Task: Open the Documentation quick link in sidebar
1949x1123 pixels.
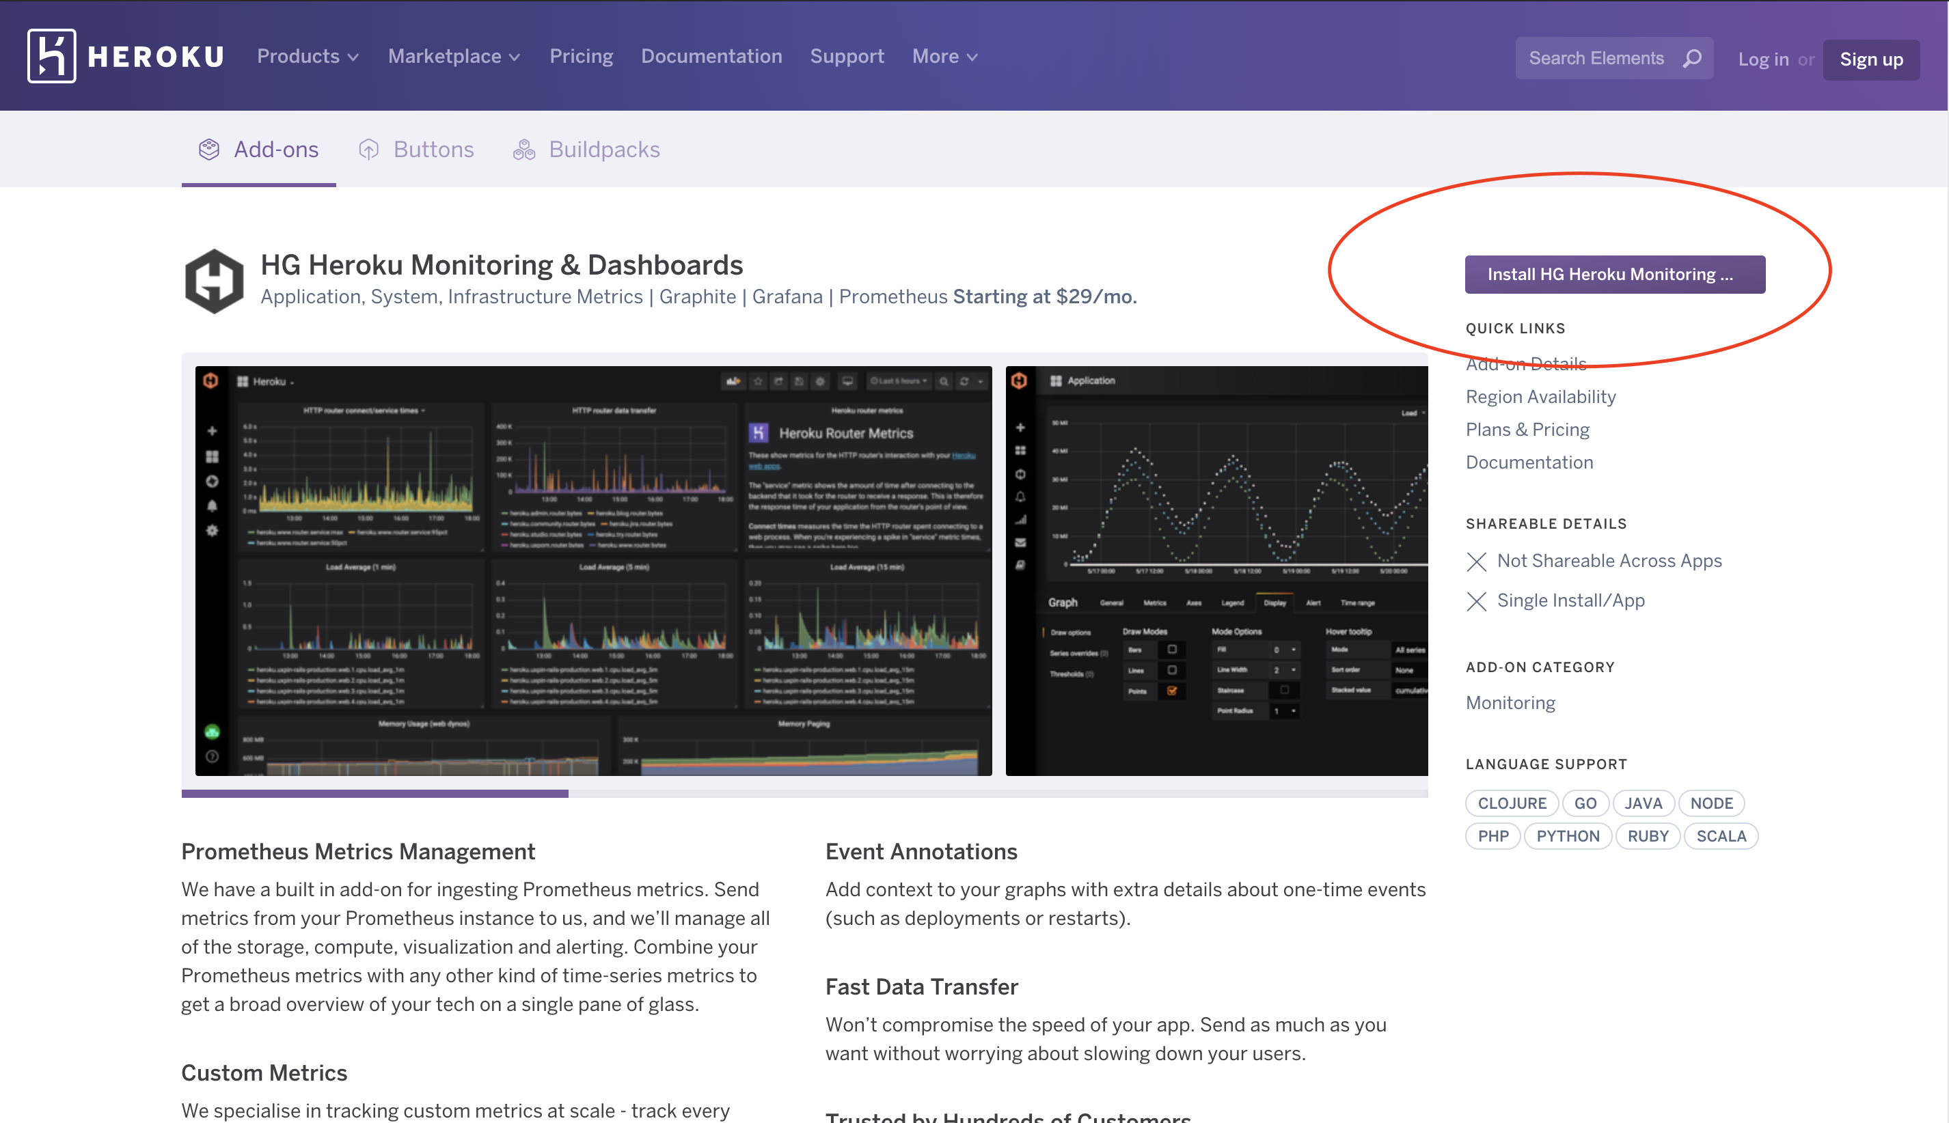Action: click(1529, 462)
